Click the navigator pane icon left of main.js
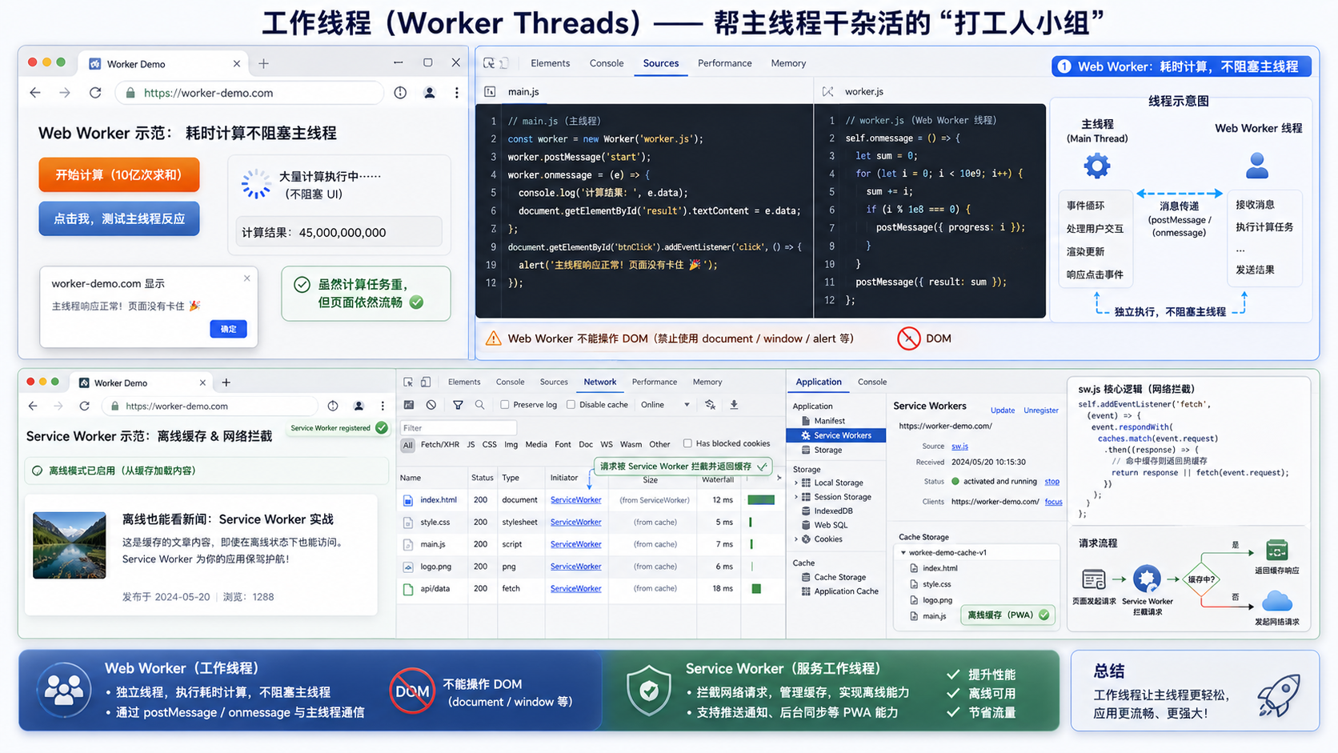Viewport: 1338px width, 753px height. click(x=490, y=92)
